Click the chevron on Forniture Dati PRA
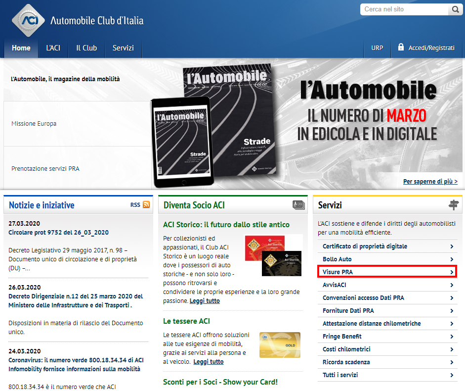Image resolution: width=465 pixels, height=391 pixels. [x=452, y=311]
